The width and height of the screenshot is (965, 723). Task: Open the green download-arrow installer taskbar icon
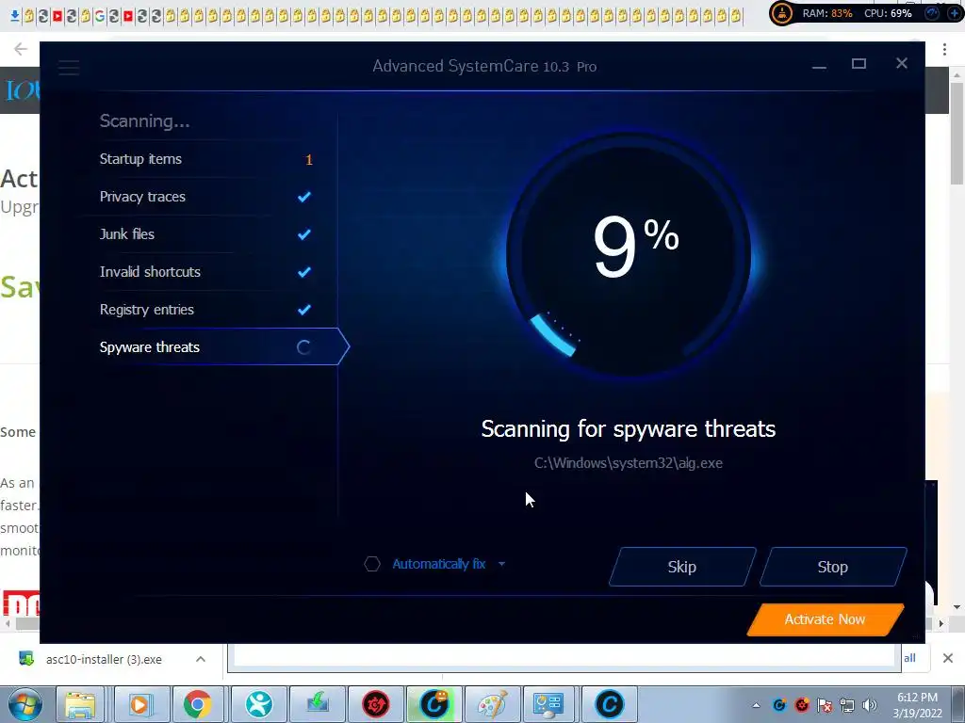coord(317,704)
